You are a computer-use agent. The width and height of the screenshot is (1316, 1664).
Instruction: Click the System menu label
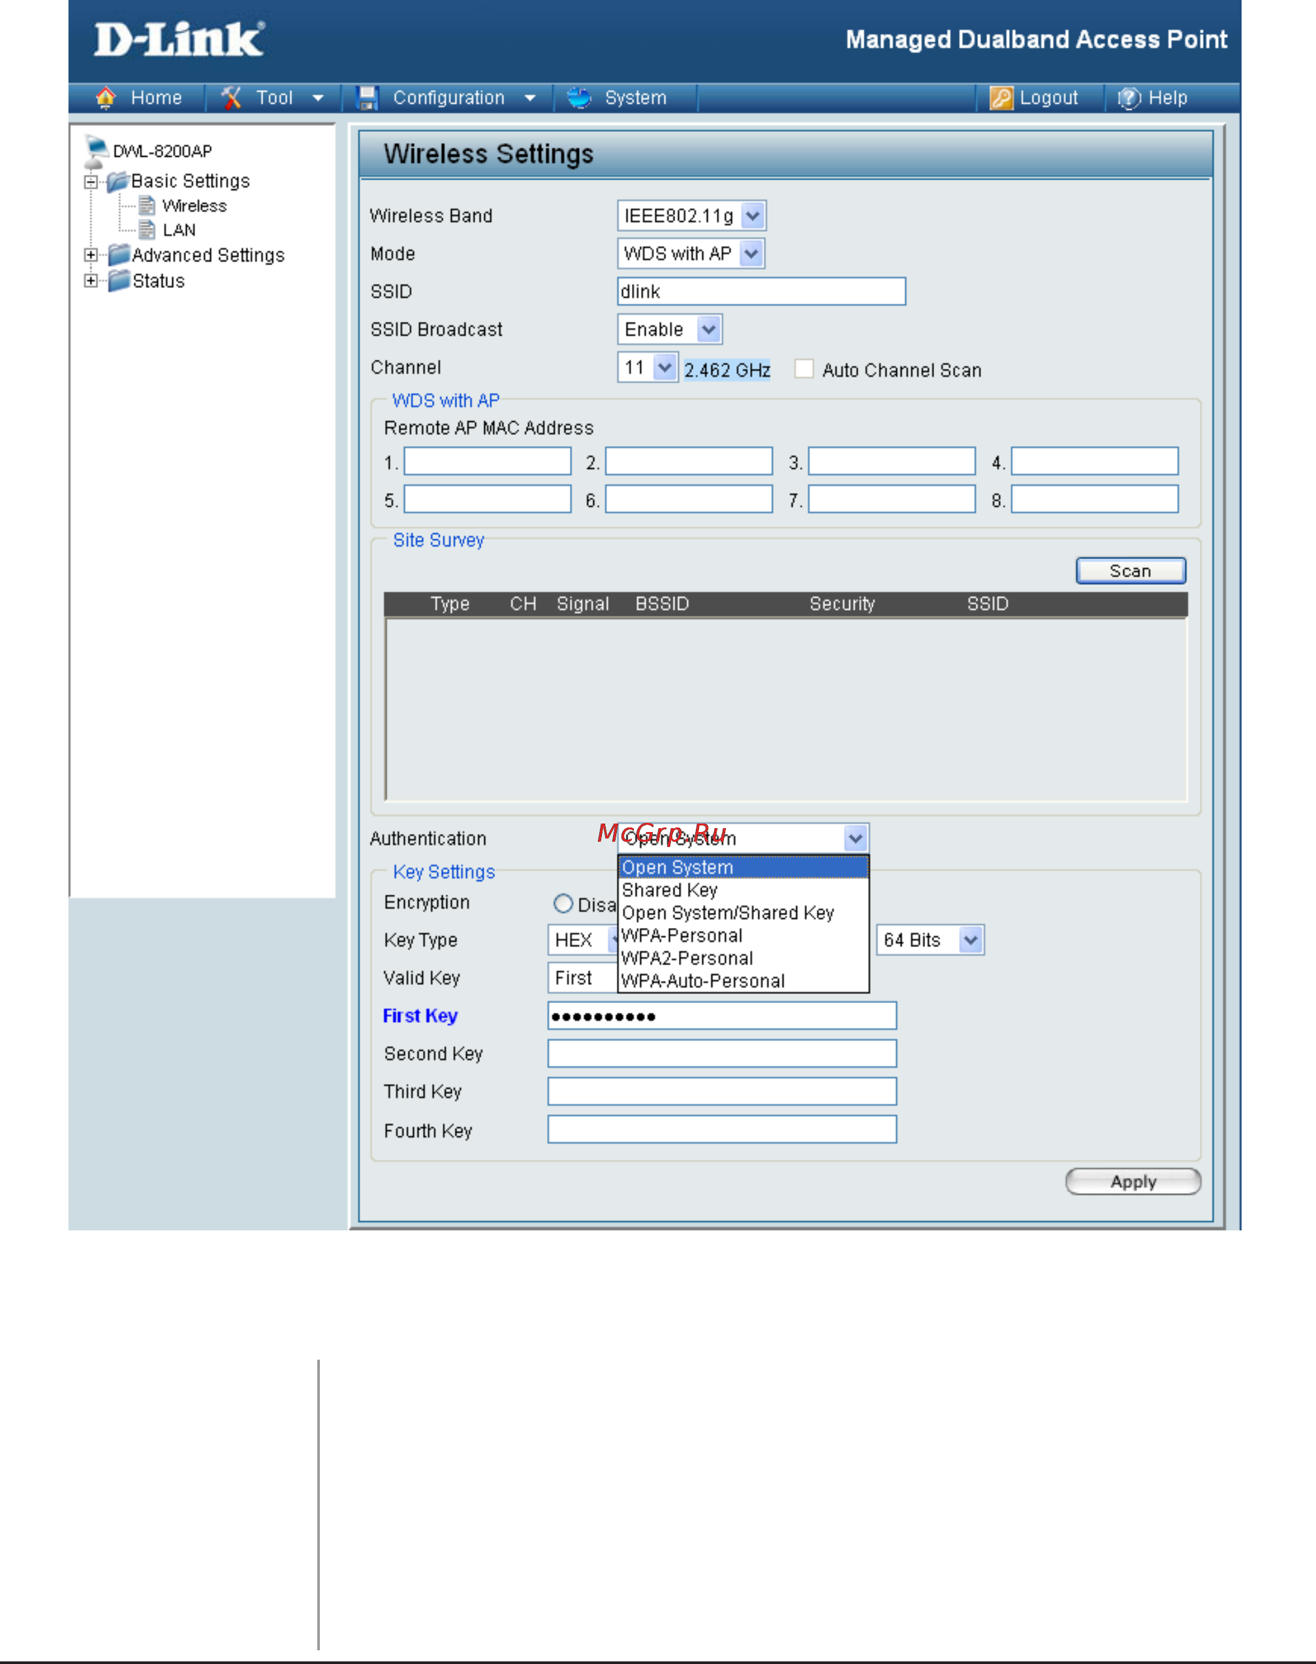(x=636, y=98)
